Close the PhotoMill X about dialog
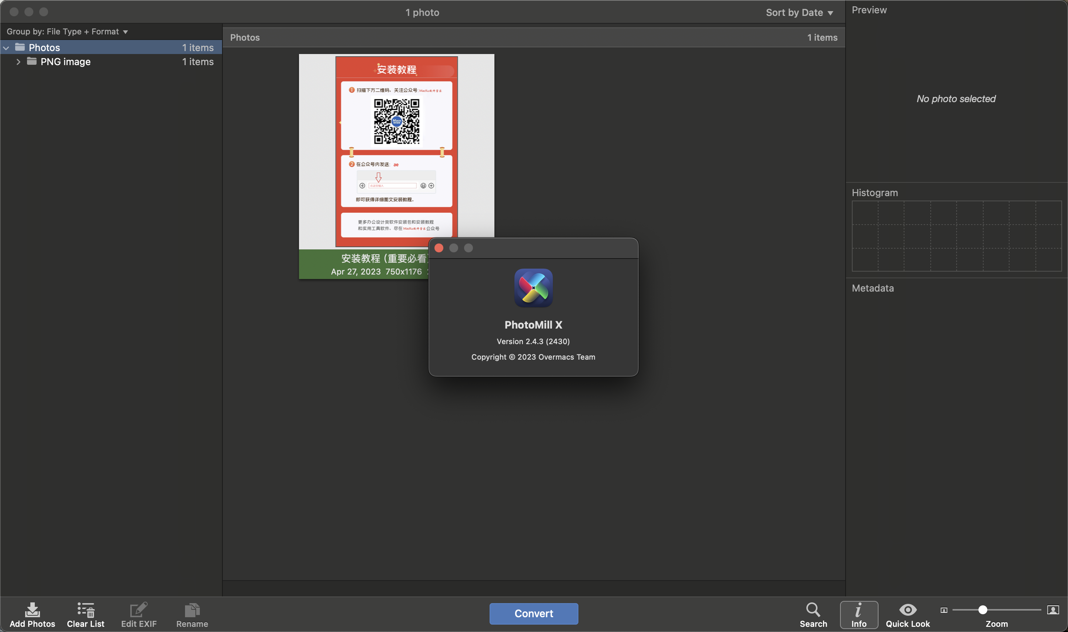Viewport: 1068px width, 632px height. pos(439,248)
